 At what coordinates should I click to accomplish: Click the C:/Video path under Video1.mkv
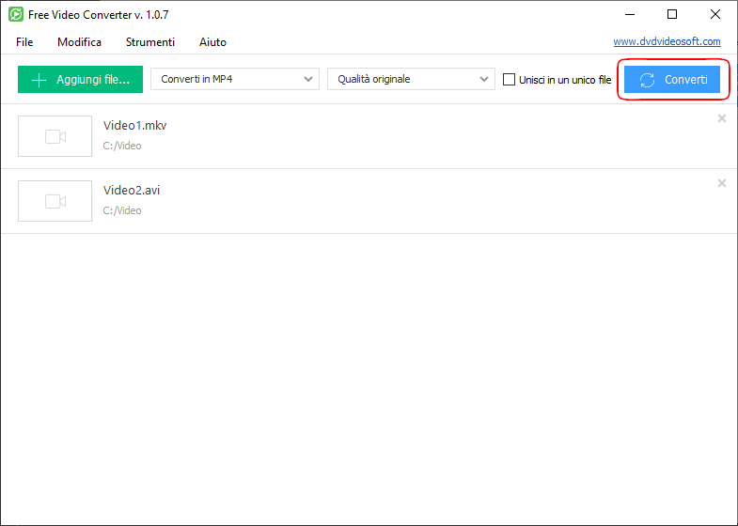point(122,146)
